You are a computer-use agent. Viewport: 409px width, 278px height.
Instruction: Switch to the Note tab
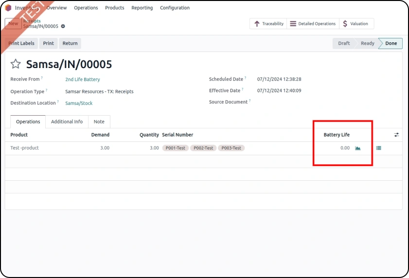pyautogui.click(x=99, y=122)
